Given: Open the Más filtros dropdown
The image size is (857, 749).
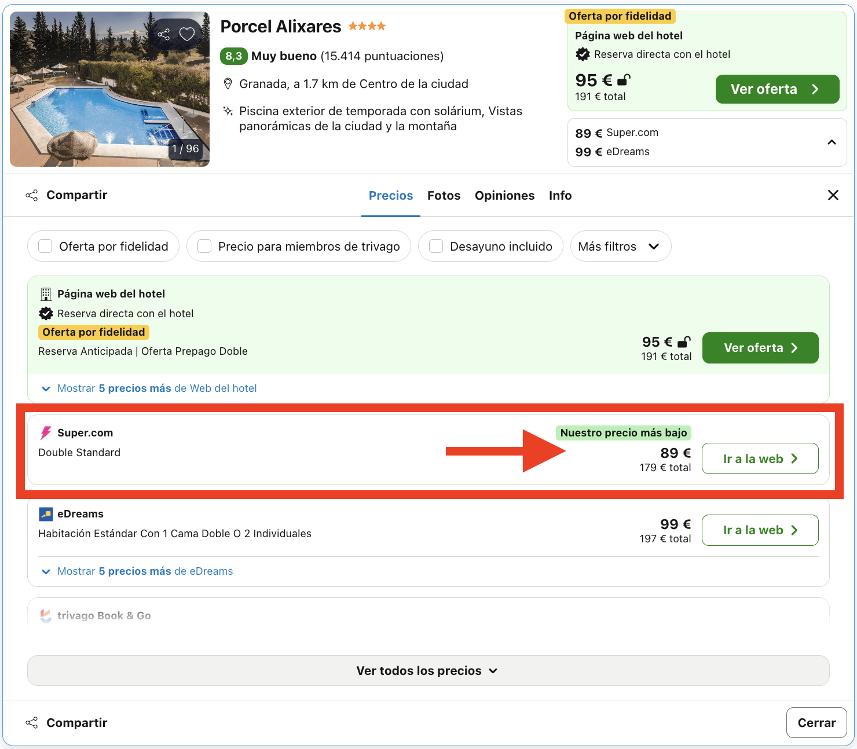Looking at the screenshot, I should 620,246.
